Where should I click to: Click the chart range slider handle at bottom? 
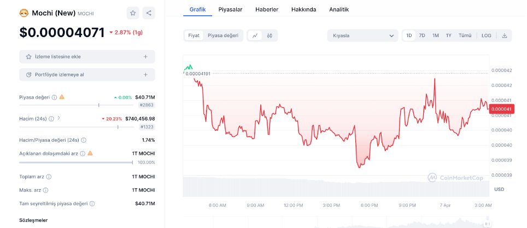[487, 223]
